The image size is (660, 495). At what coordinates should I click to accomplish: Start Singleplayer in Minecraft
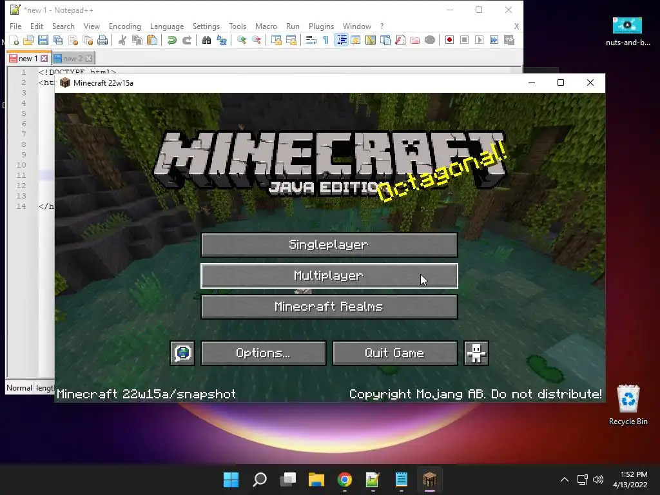329,244
